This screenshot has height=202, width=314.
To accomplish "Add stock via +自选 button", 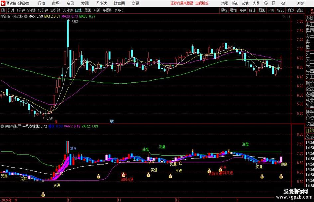I will point(290,10).
